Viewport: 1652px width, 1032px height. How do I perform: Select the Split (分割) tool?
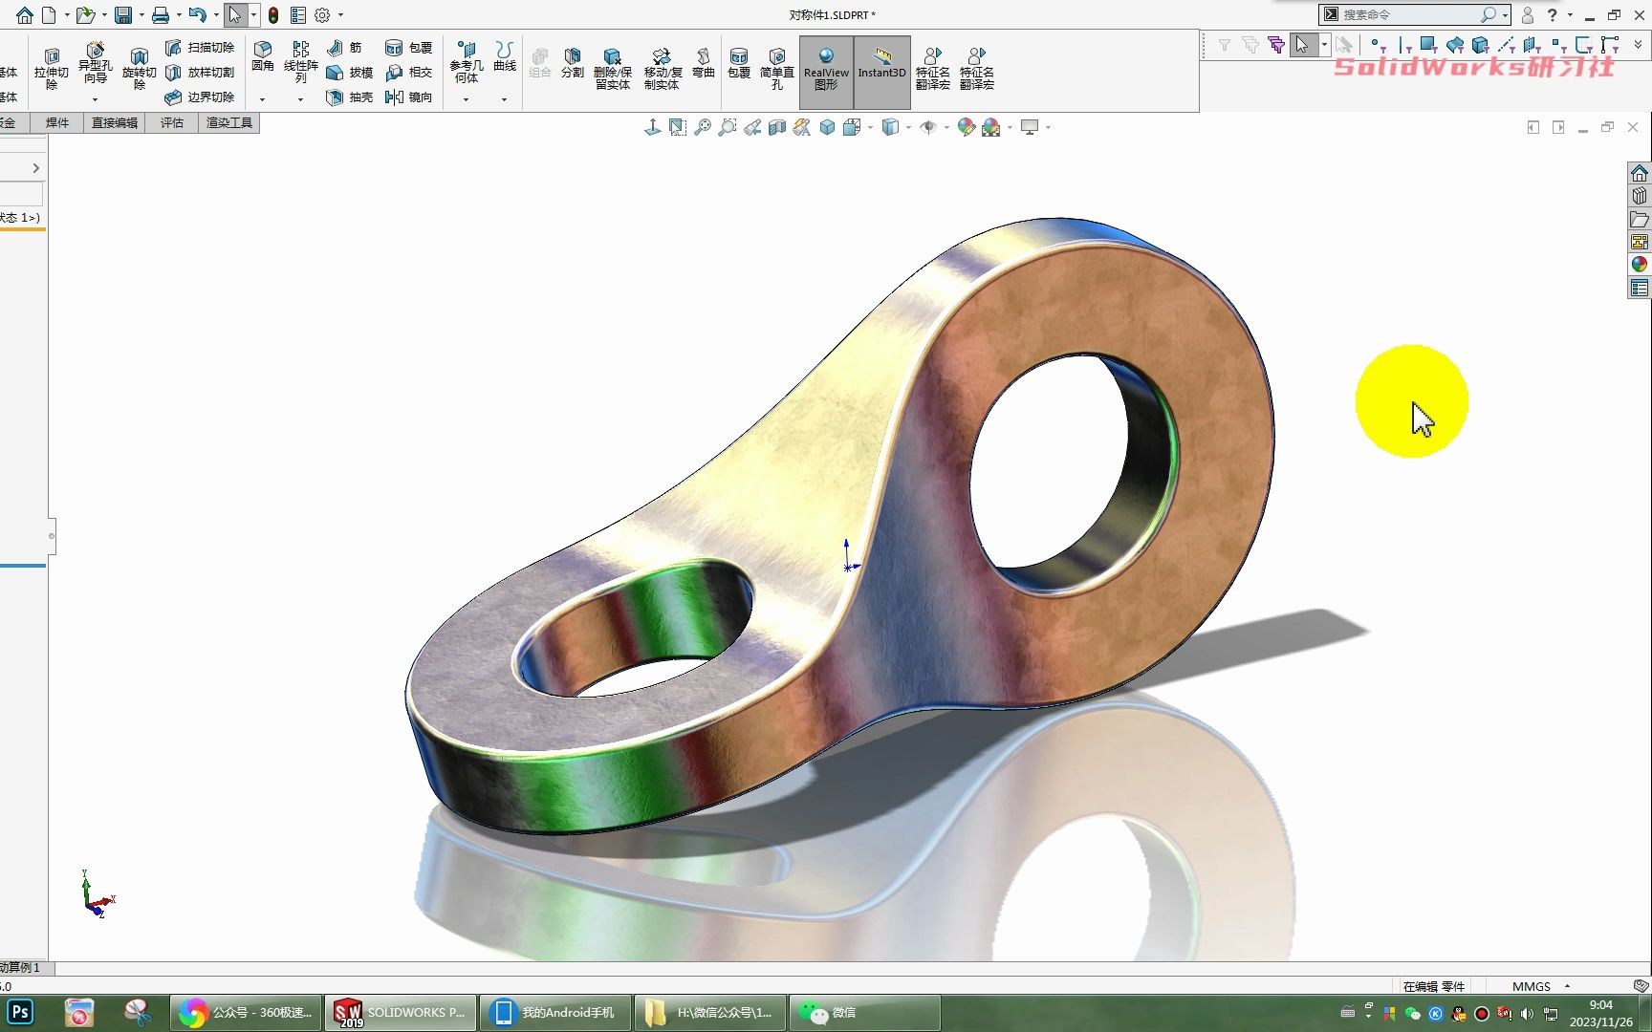pos(572,64)
